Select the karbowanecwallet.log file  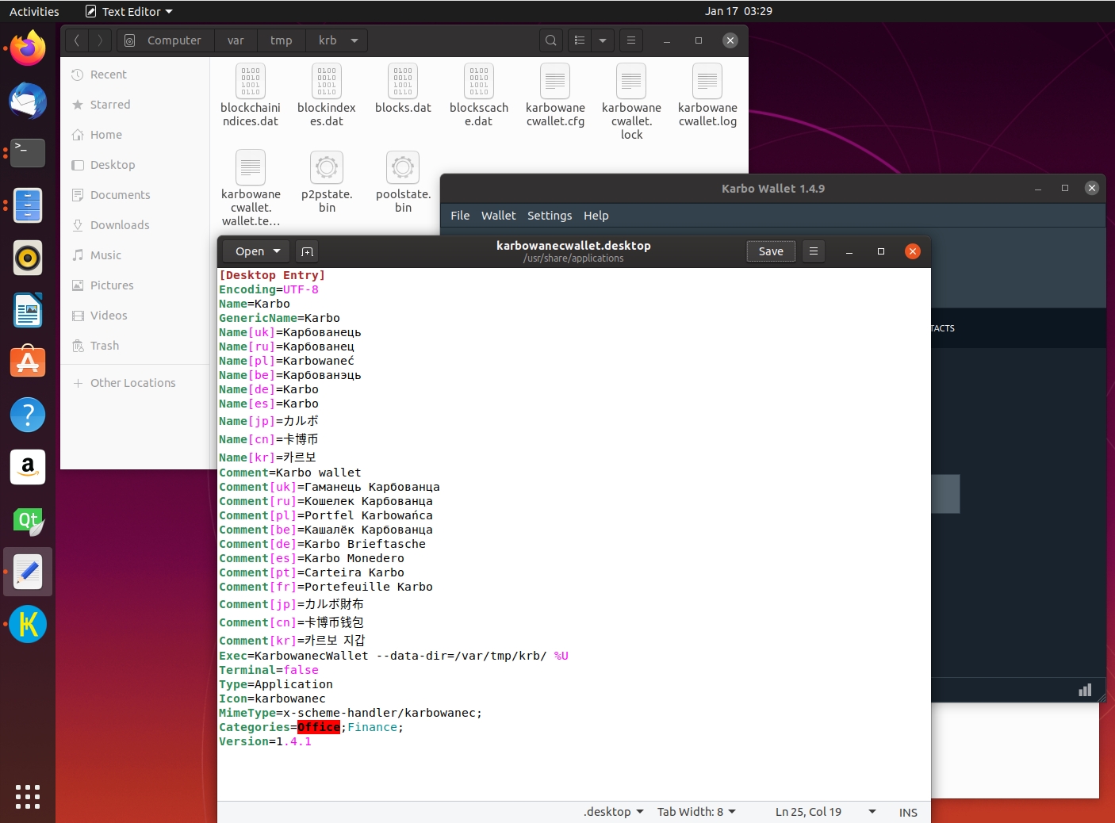707,96
